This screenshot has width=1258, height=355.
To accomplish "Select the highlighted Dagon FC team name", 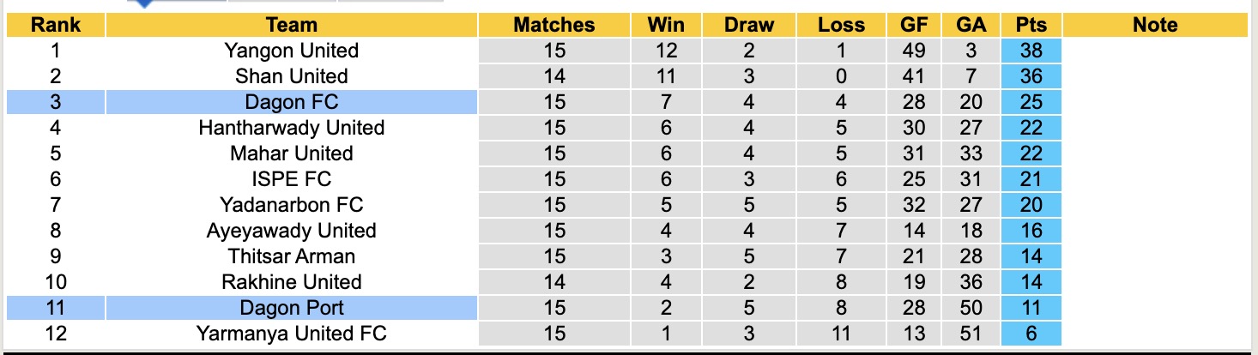I will coord(292,102).
